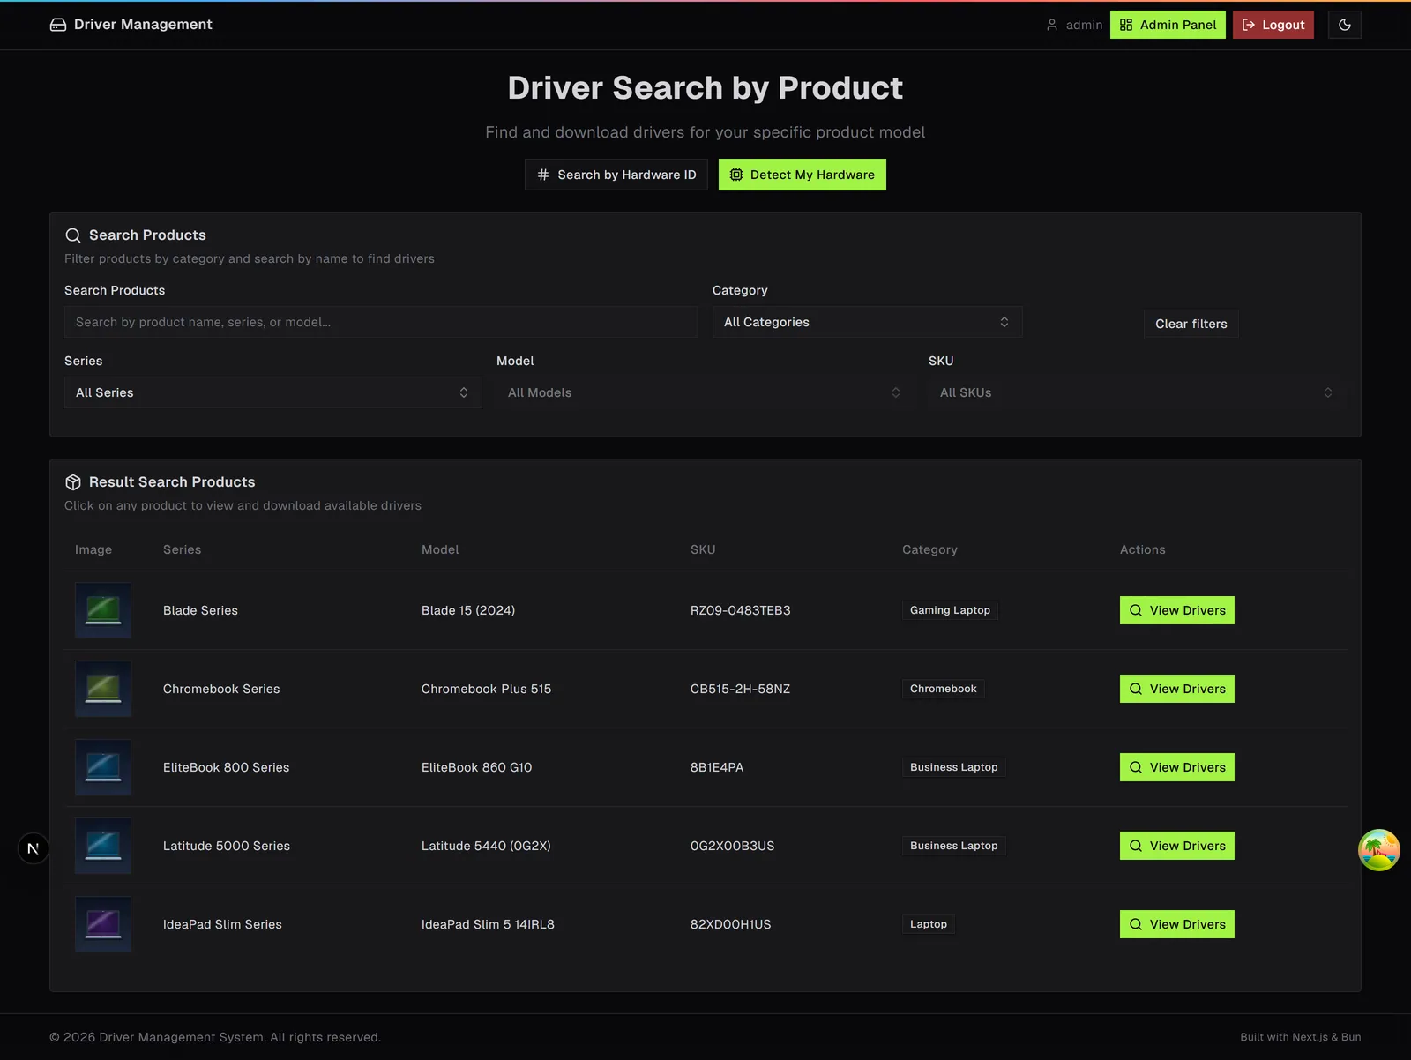Click the Chromebook category badge
This screenshot has height=1060, width=1411.
click(x=943, y=689)
